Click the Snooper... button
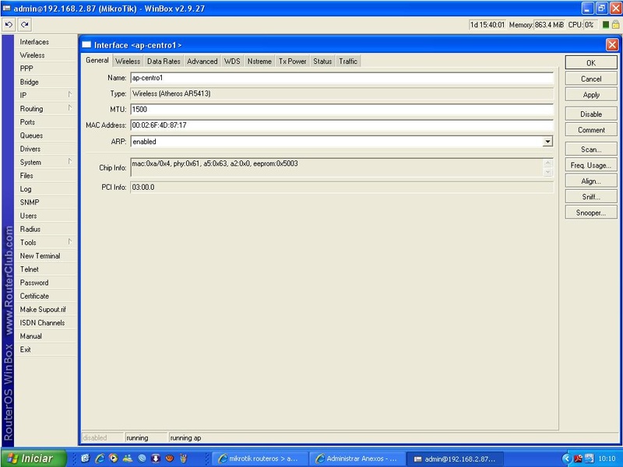 [591, 212]
